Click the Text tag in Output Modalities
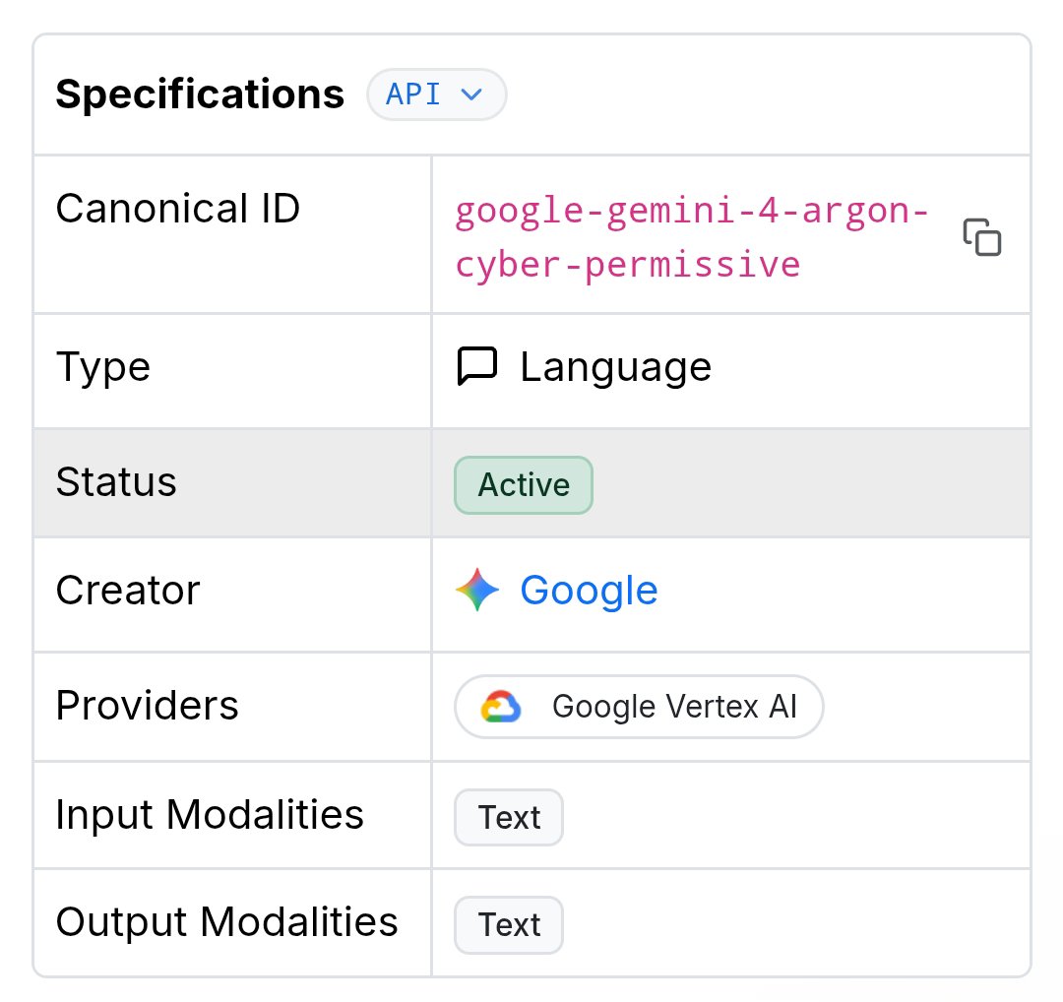This screenshot has width=1063, height=1002. 509,924
